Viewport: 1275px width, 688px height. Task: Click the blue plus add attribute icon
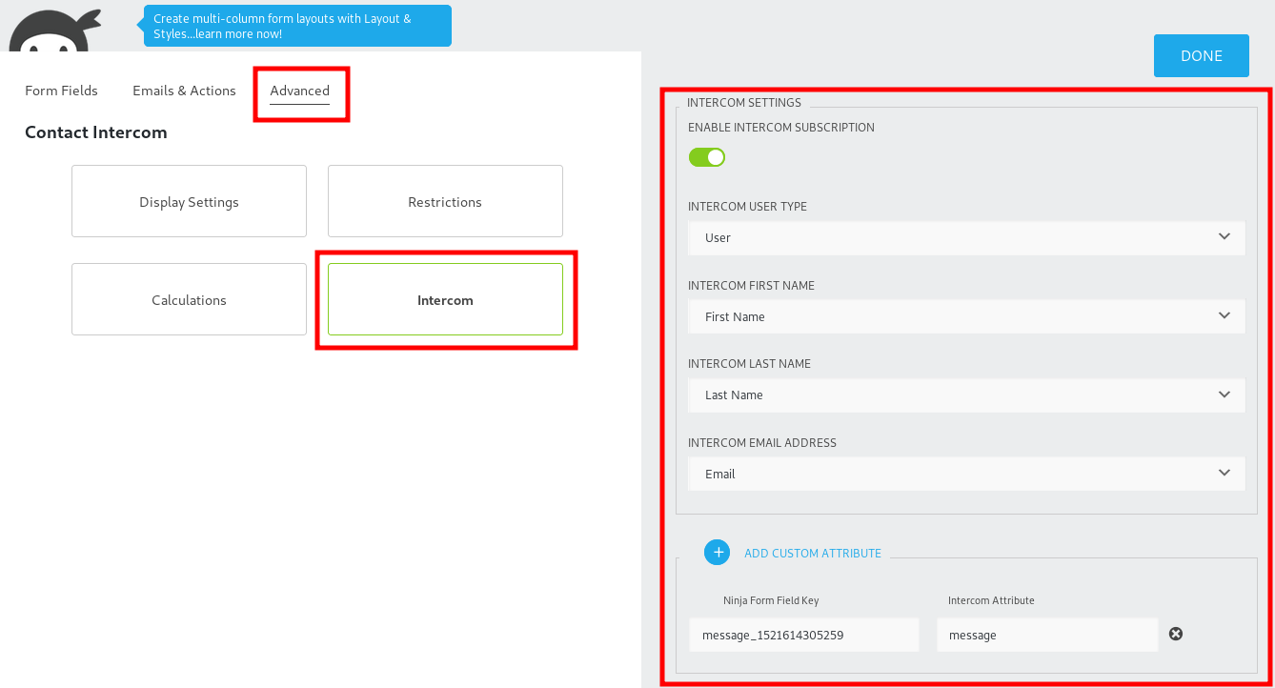717,552
